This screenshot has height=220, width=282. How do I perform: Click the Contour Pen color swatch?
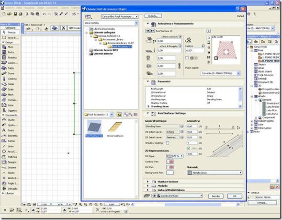pos(170,162)
